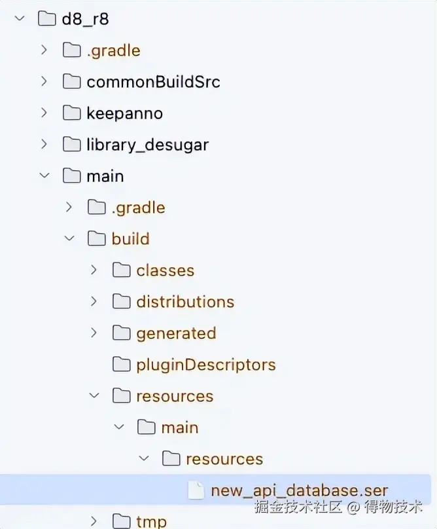Collapse the d8_r8 root folder

coord(19,18)
